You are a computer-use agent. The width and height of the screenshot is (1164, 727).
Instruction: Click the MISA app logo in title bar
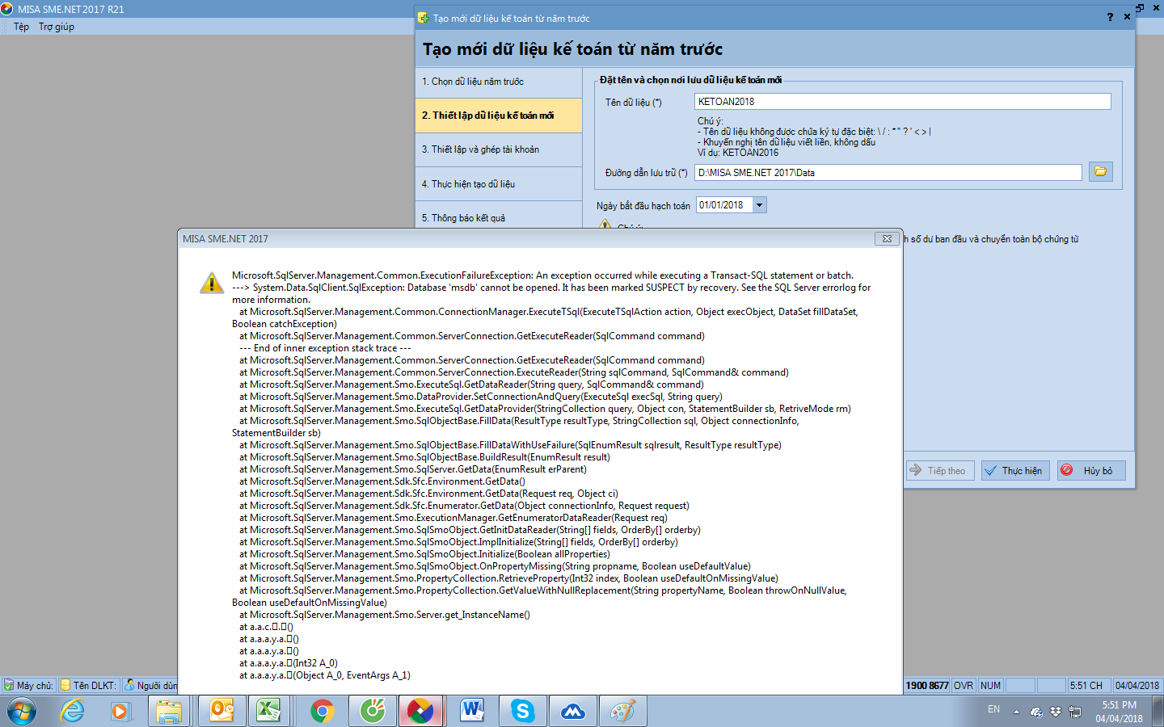coord(7,9)
